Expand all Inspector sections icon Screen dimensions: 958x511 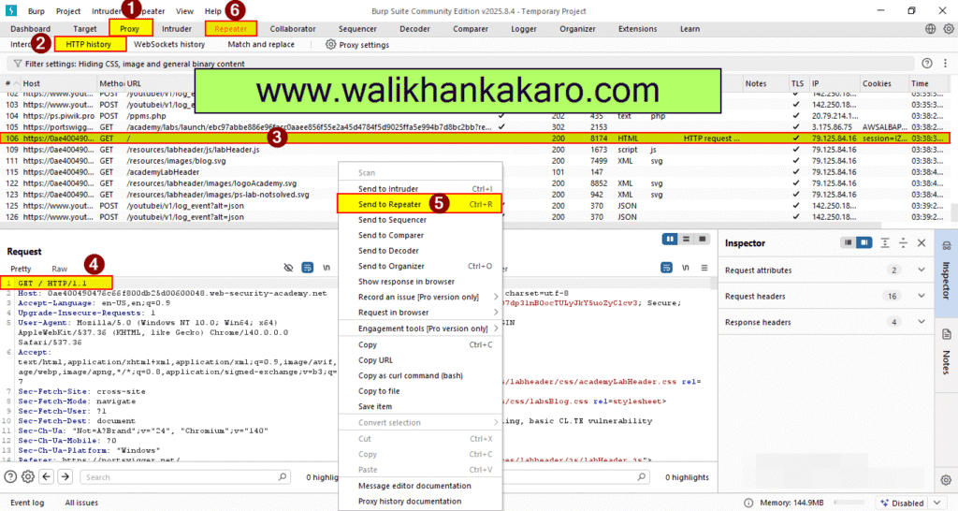885,242
